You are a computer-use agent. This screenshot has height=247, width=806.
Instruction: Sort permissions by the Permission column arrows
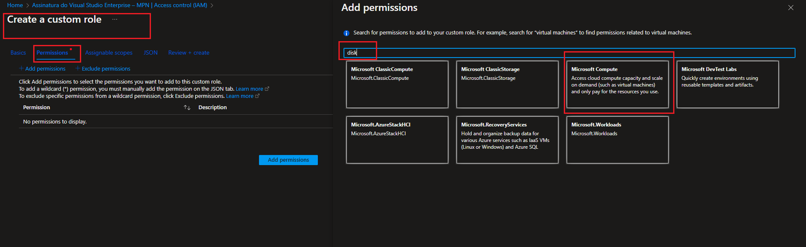pyautogui.click(x=187, y=108)
